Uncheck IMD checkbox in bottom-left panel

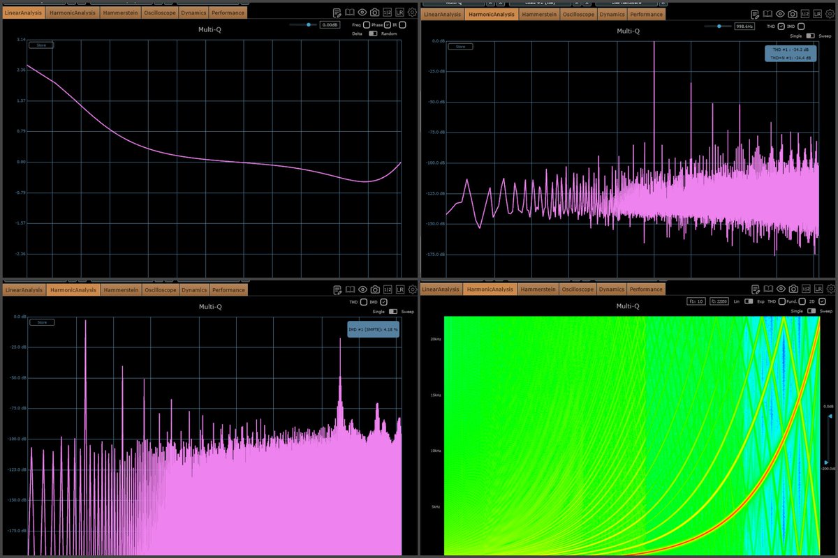[383, 302]
